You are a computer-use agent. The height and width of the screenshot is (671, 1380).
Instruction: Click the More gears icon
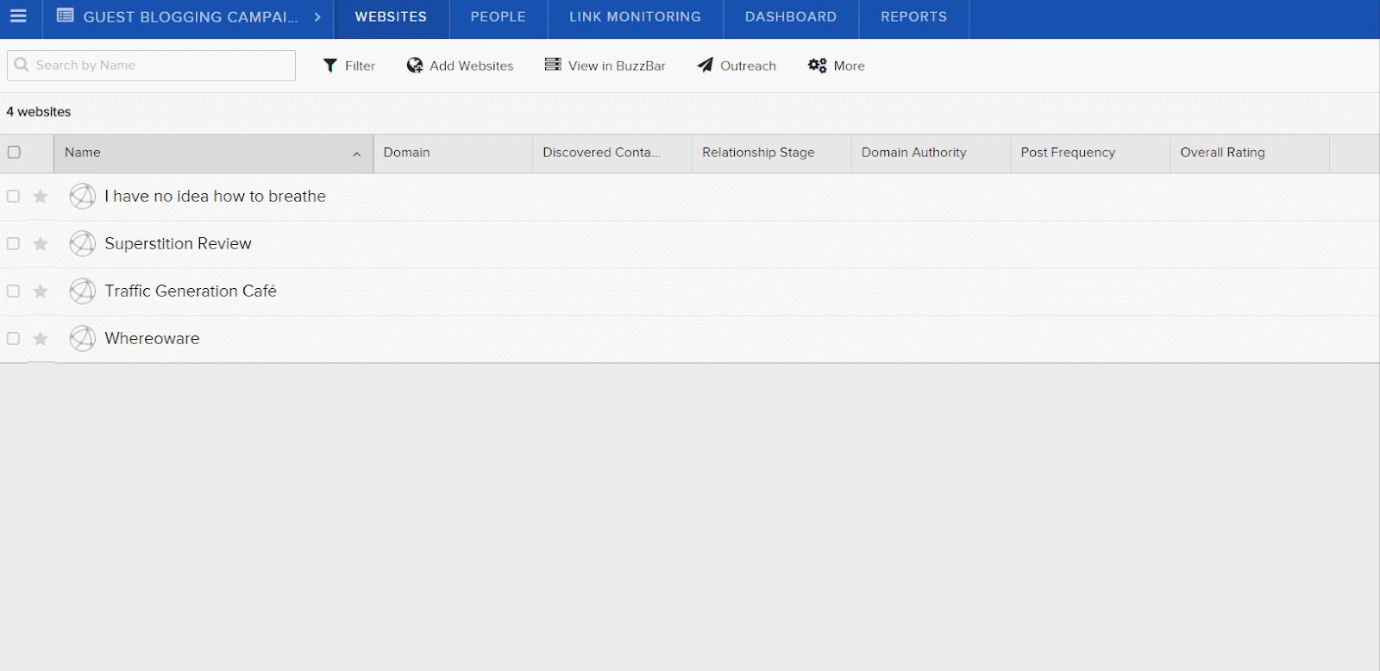click(817, 66)
